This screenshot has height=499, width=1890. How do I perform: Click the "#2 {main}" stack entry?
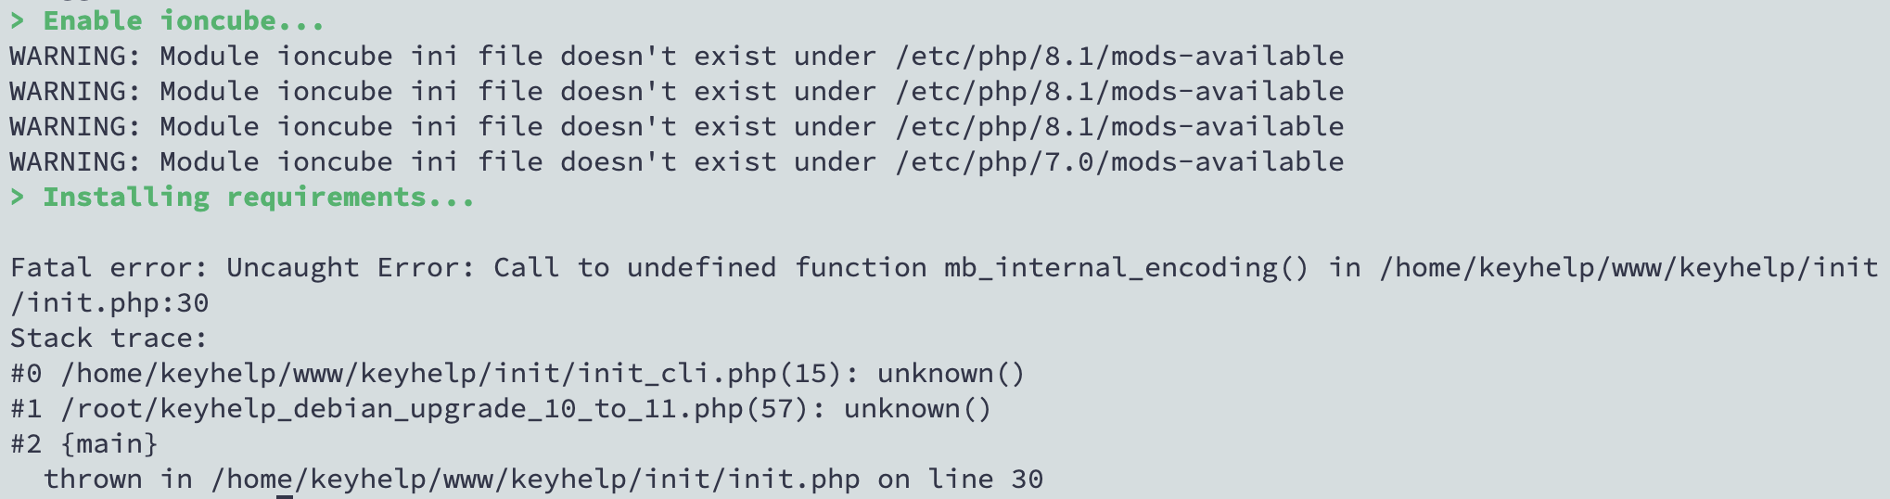(x=83, y=443)
